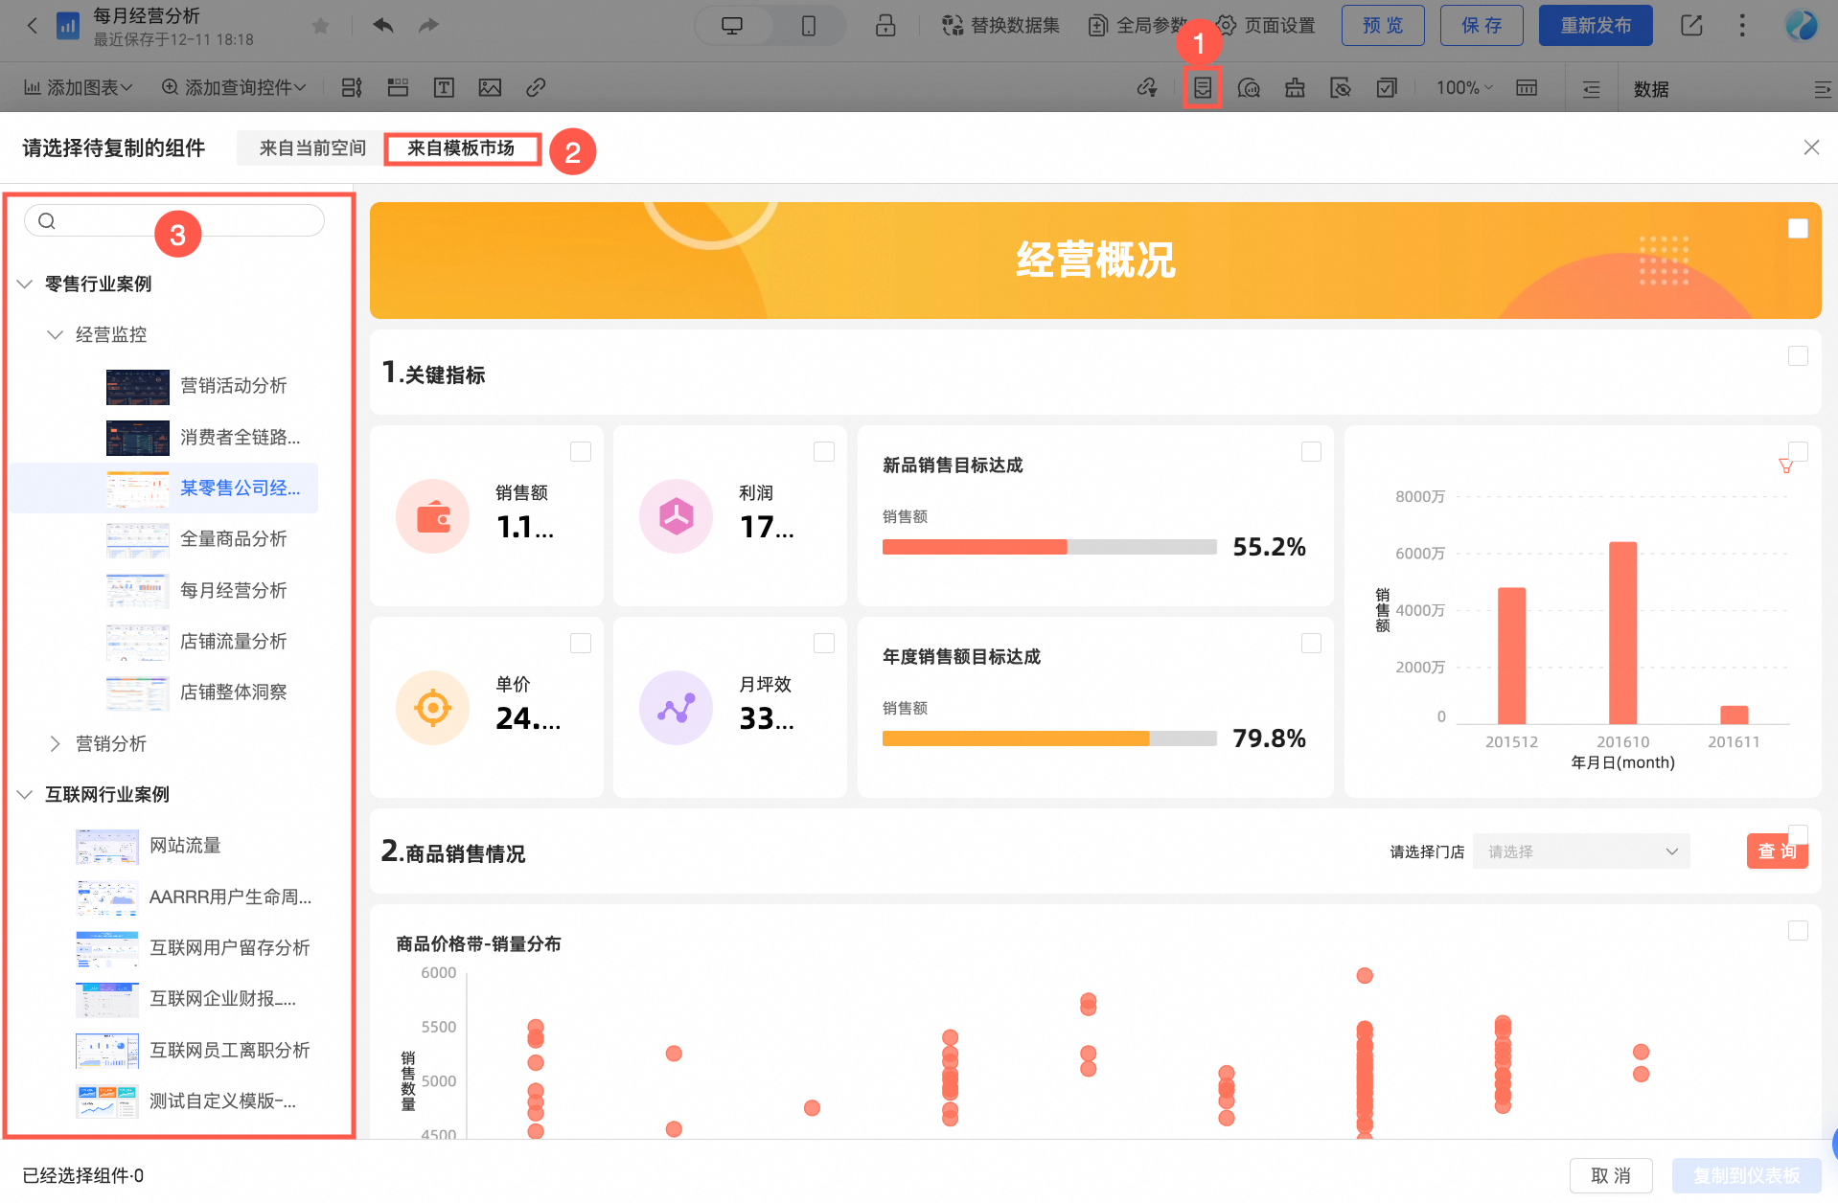Image resolution: width=1838 pixels, height=1203 pixels.
Task: Switch to desktop layout view
Action: click(x=732, y=26)
